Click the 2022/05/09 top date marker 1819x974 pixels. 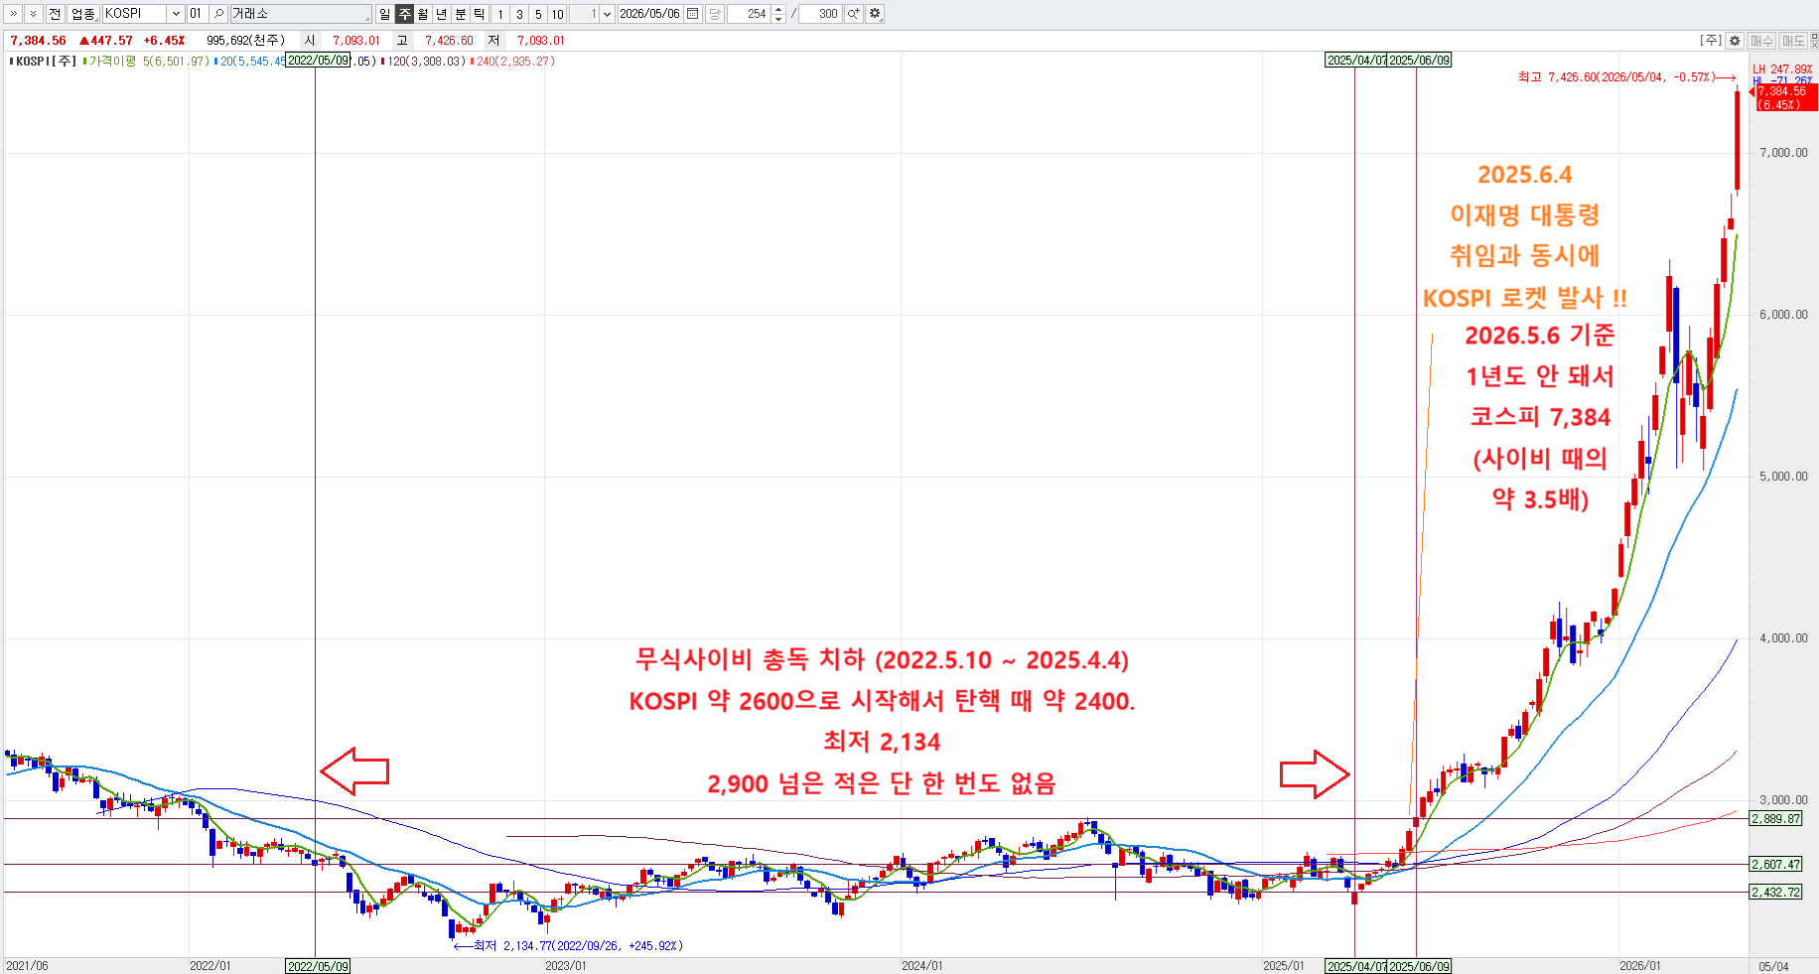tap(318, 61)
